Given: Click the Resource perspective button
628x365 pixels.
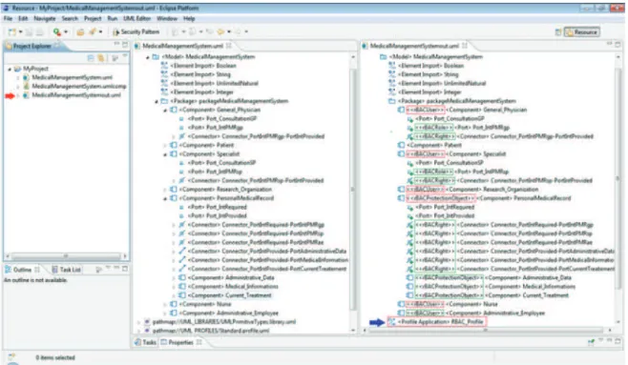Looking at the screenshot, I should (582, 32).
